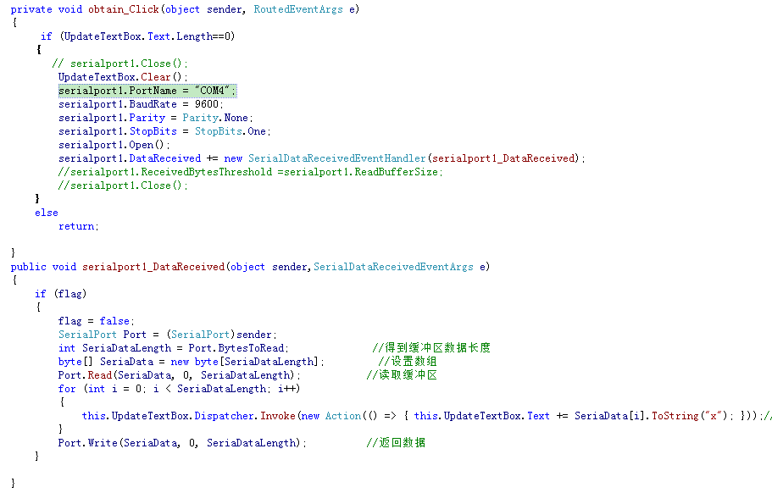The image size is (772, 493).
Task: Click the second commented //serialport1.Close() line
Action: pyautogui.click(x=123, y=186)
